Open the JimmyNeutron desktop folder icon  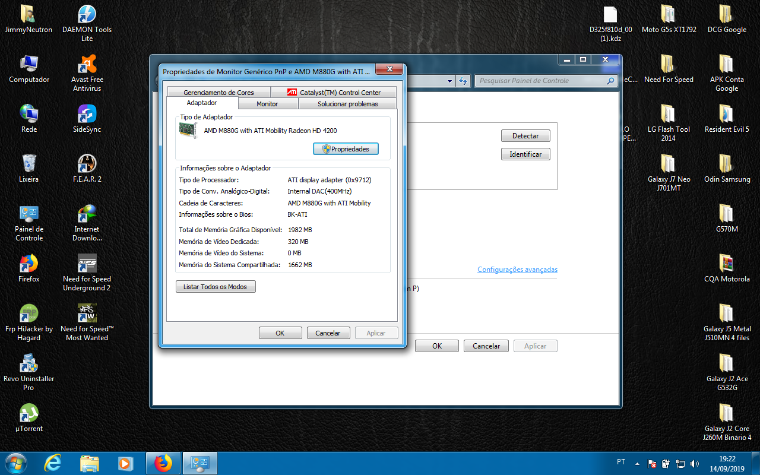(x=28, y=19)
